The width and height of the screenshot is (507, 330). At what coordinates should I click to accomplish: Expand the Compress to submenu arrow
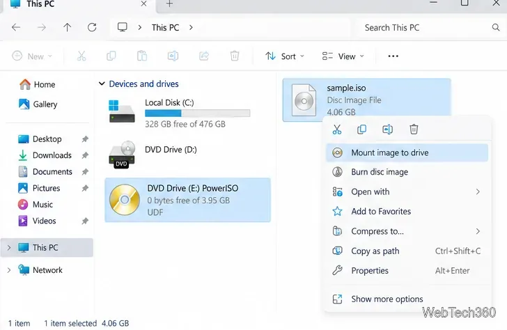click(478, 231)
